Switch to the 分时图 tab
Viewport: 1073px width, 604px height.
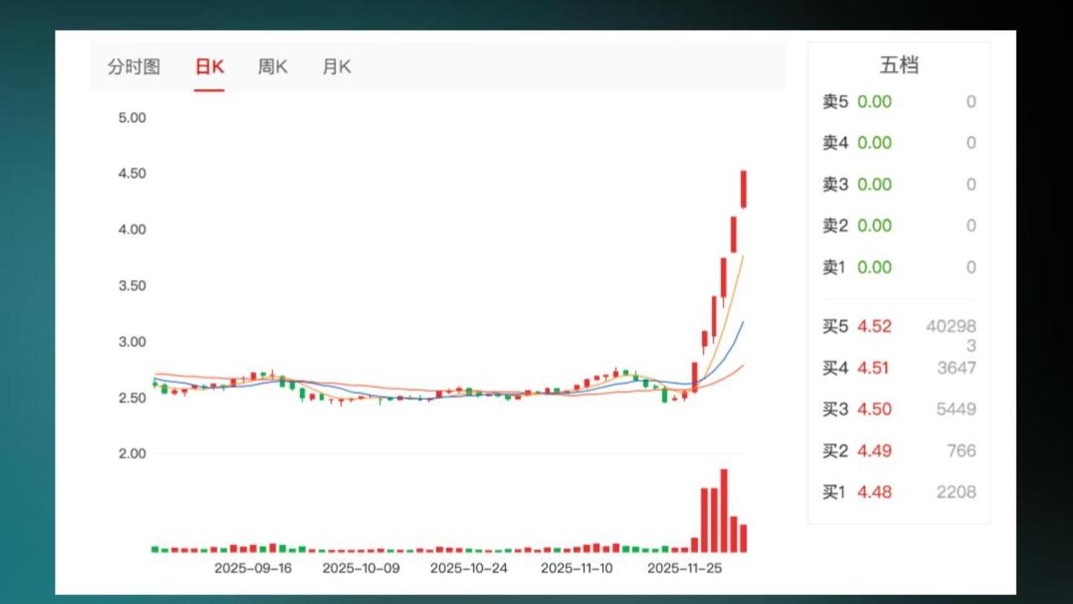click(x=134, y=67)
